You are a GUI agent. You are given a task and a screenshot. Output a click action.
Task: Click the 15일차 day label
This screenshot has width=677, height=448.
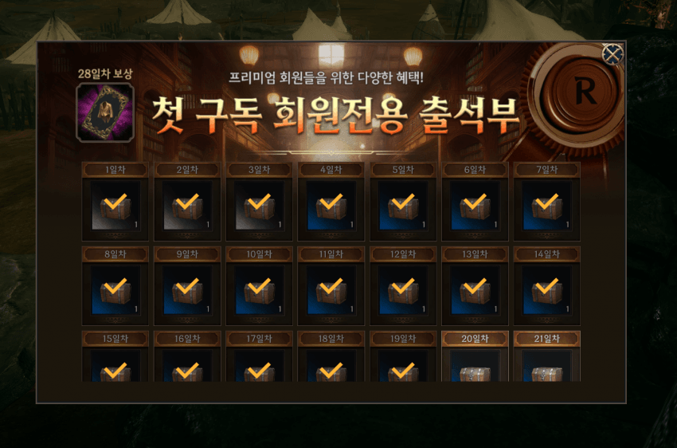point(115,339)
